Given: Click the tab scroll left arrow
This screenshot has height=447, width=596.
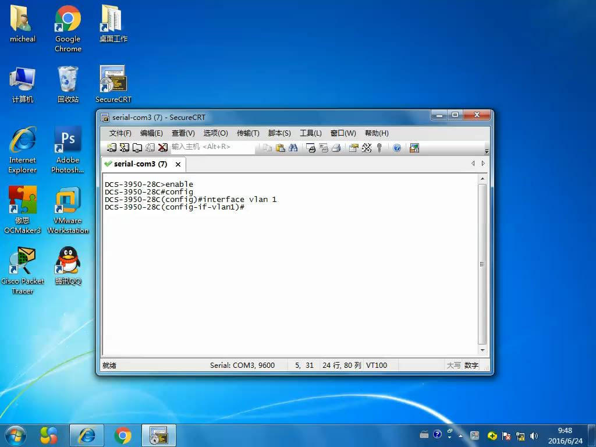Looking at the screenshot, I should coord(473,164).
